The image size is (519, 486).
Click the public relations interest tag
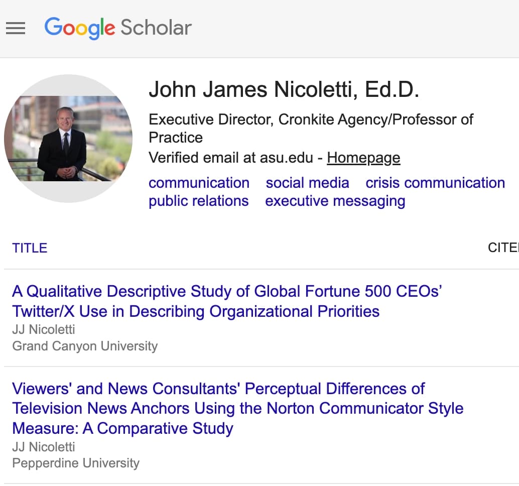coord(198,201)
